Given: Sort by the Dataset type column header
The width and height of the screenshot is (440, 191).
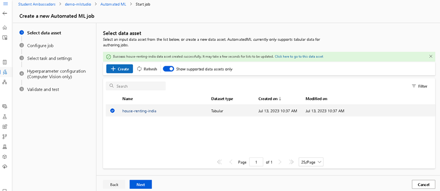Looking at the screenshot, I should point(222,99).
